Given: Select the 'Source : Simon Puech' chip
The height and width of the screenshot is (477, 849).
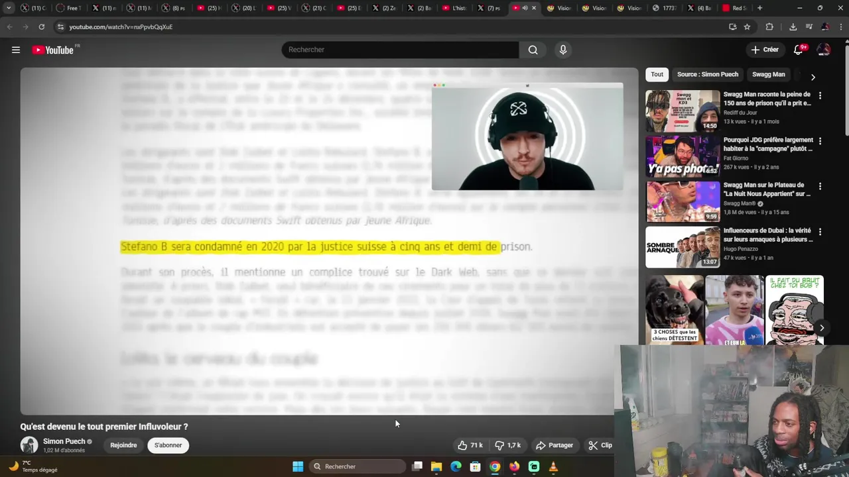Looking at the screenshot, I should pyautogui.click(x=707, y=74).
